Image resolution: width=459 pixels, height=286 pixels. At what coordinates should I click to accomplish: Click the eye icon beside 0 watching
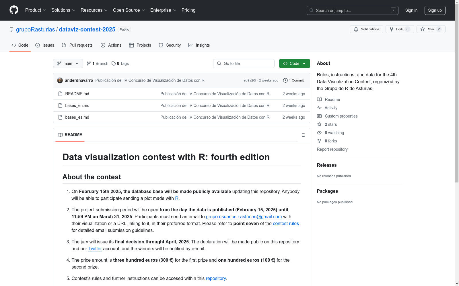point(319,133)
